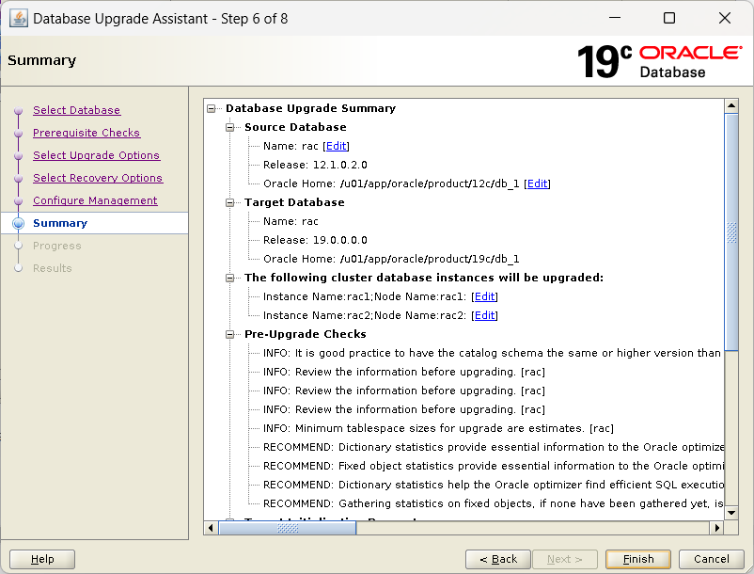This screenshot has width=754, height=574.
Task: Click the Oracle 19c Database logo
Action: pyautogui.click(x=659, y=61)
